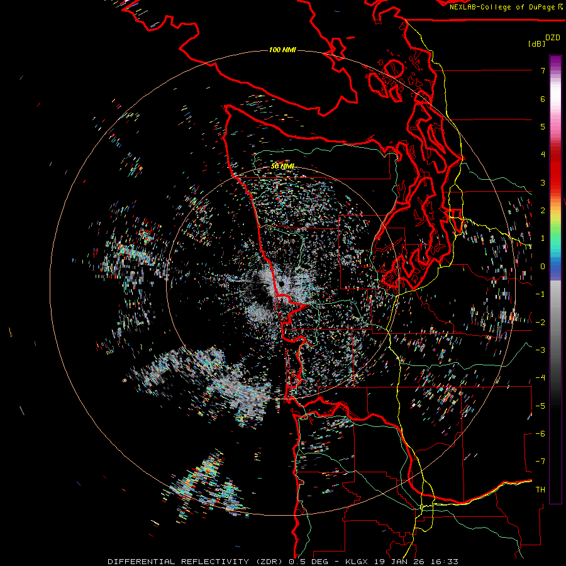Screen dimensions: 566x566
Task: Click the TH label below the scale
Action: 540,490
